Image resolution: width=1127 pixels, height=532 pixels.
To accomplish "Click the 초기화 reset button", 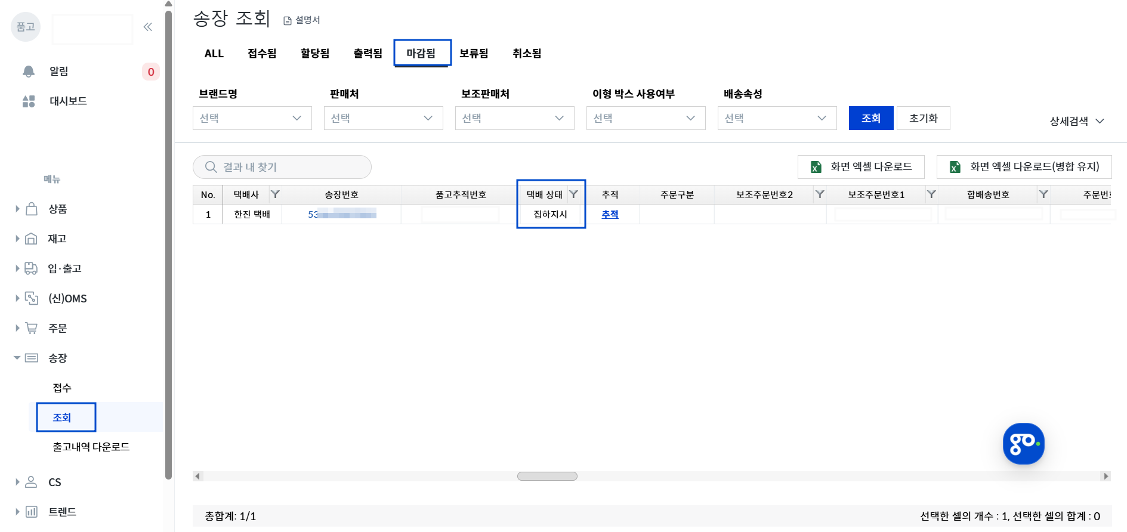I will [924, 118].
